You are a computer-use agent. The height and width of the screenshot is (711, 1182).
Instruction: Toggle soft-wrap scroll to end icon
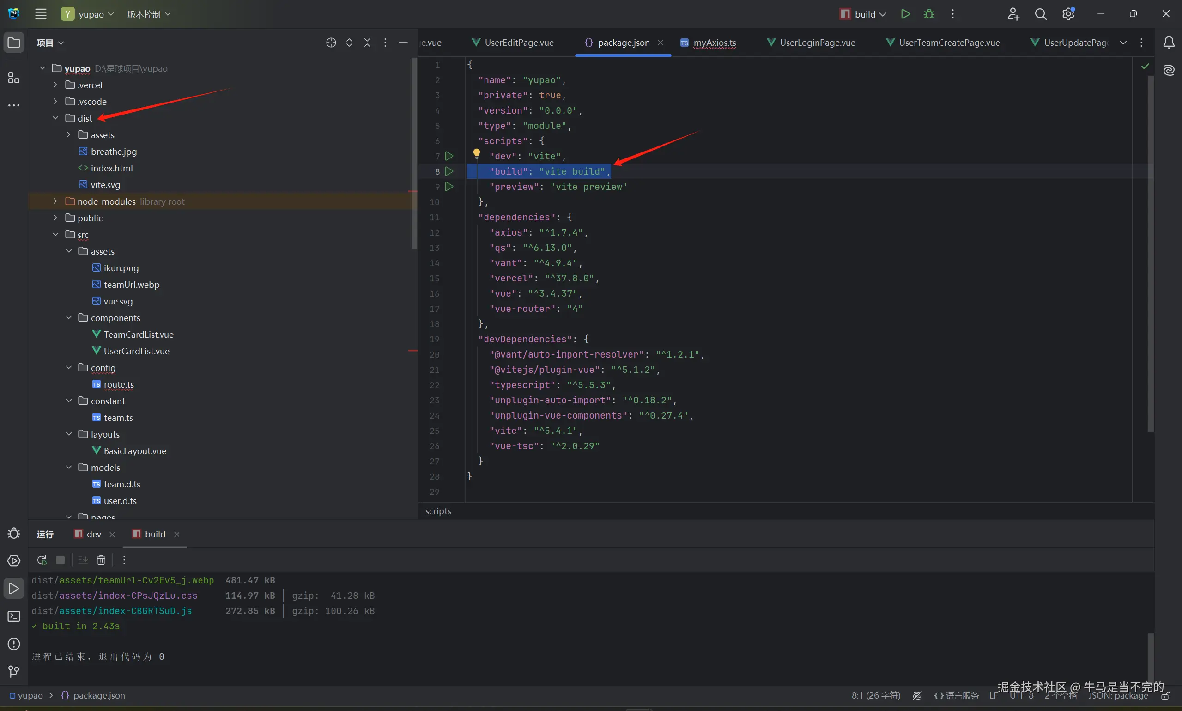[83, 559]
